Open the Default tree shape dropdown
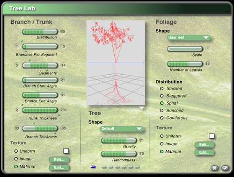Viewport: 234px width, 177px height. click(x=122, y=129)
